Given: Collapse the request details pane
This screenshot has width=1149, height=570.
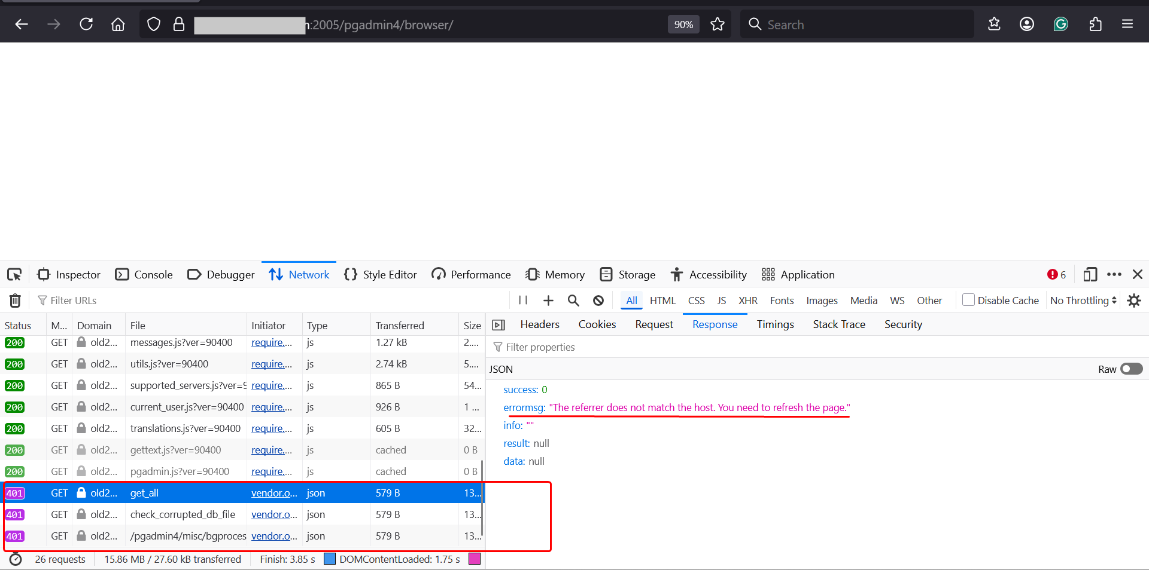Looking at the screenshot, I should [498, 325].
